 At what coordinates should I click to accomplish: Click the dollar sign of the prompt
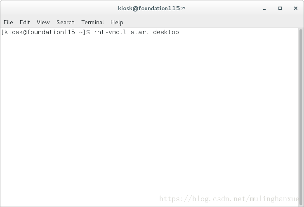point(88,32)
